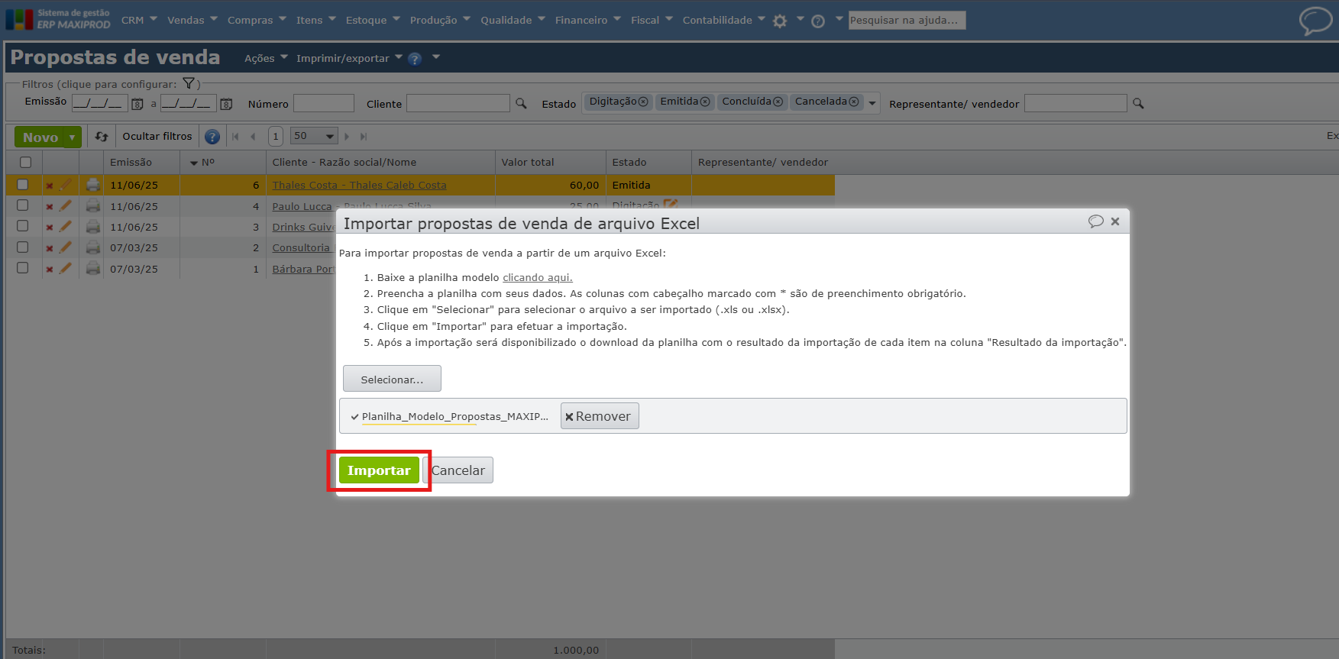Remove the Concluída state filter tag

tap(778, 102)
